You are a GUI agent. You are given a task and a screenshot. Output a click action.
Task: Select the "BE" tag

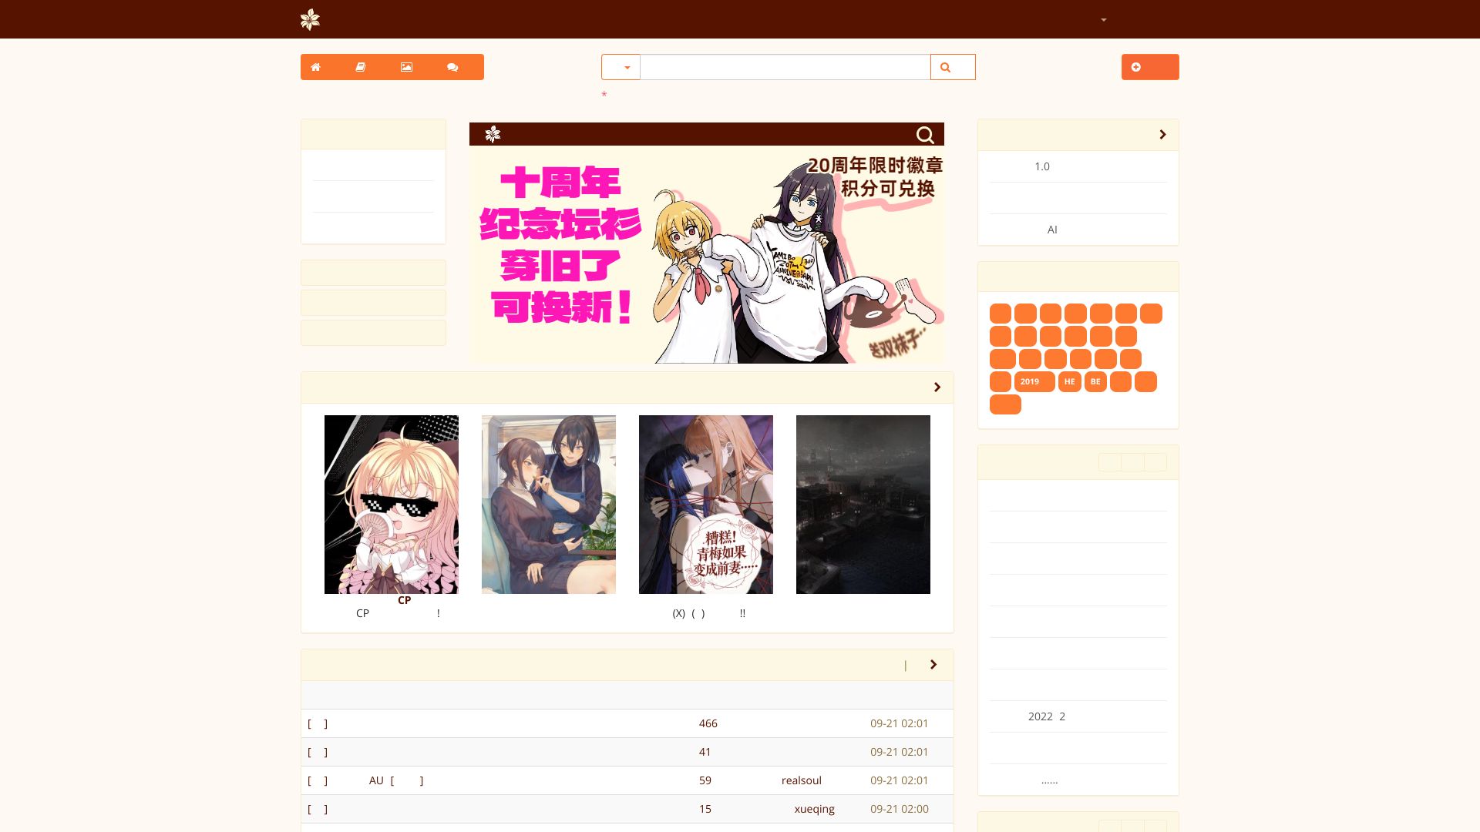click(1095, 382)
